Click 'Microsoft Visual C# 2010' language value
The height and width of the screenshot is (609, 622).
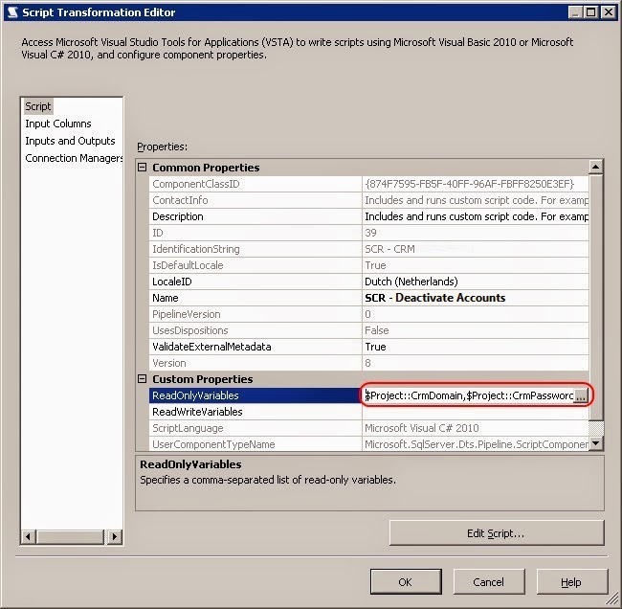click(422, 428)
